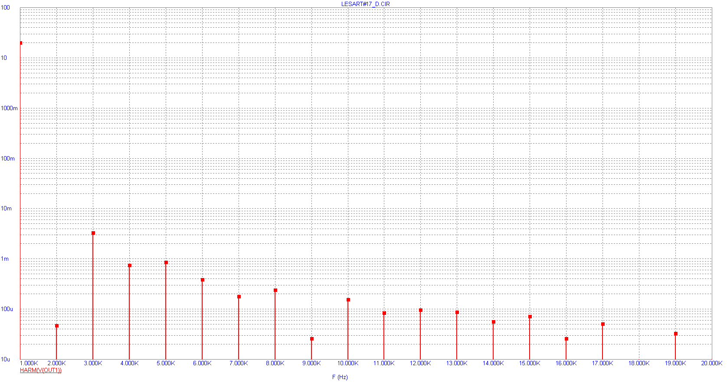This screenshot has height=383, width=727.
Task: Click the 100u Y-axis scale label
Action: click(x=7, y=309)
